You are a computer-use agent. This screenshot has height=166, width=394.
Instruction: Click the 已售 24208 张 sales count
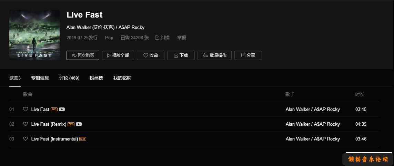(x=135, y=38)
